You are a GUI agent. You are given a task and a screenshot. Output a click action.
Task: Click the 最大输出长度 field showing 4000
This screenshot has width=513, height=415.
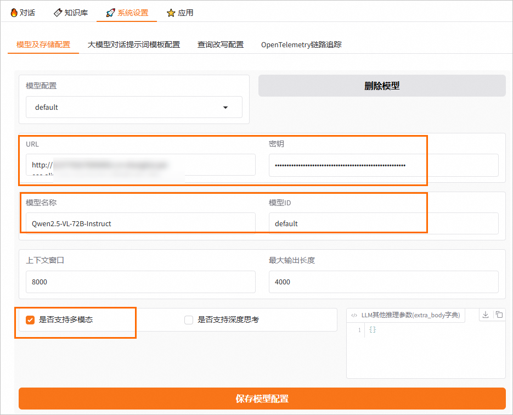[384, 282]
